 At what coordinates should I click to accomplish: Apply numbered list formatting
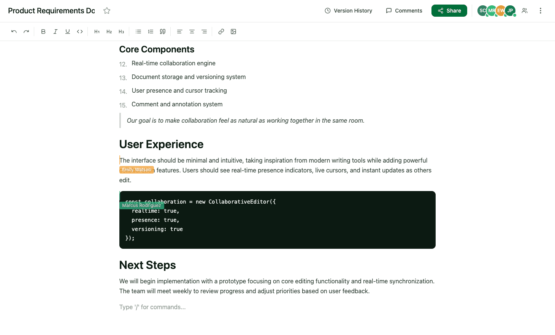point(151,32)
